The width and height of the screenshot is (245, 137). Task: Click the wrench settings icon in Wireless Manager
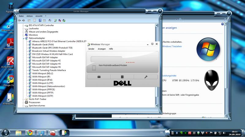146,77
